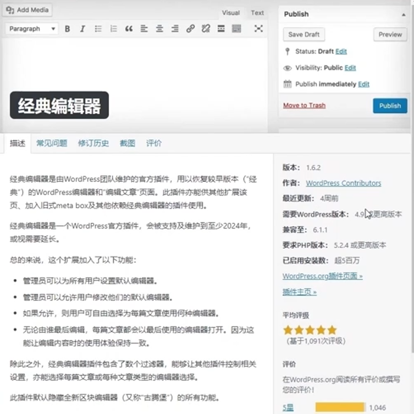
Task: Open WordPress Contributors author link
Action: (x=344, y=183)
